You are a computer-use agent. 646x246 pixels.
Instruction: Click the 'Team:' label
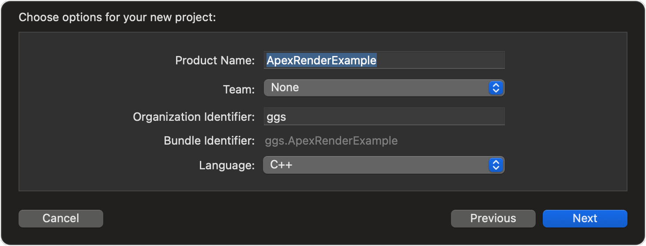tap(239, 89)
